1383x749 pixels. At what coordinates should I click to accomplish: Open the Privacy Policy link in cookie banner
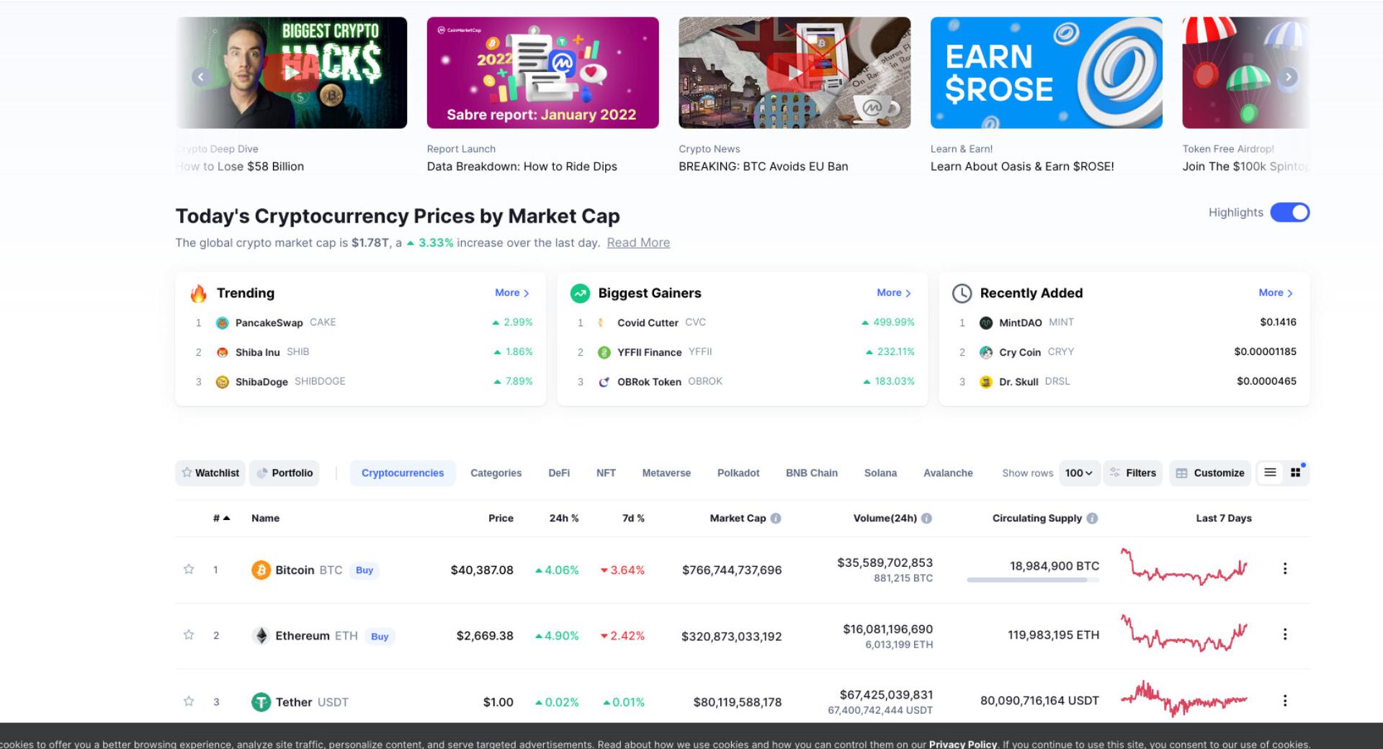962,744
